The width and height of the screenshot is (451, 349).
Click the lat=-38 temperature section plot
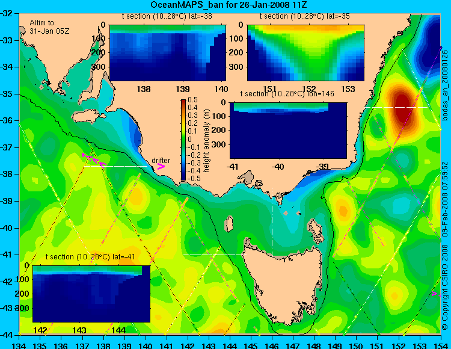(168, 53)
